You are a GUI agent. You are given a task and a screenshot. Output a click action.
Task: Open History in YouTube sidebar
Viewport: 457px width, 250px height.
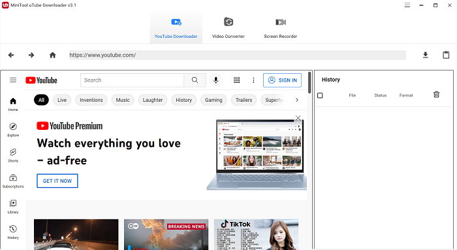[x=13, y=232]
